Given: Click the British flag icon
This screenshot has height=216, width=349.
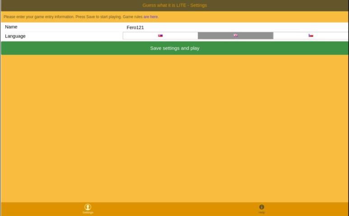Looking at the screenshot, I should (x=236, y=36).
